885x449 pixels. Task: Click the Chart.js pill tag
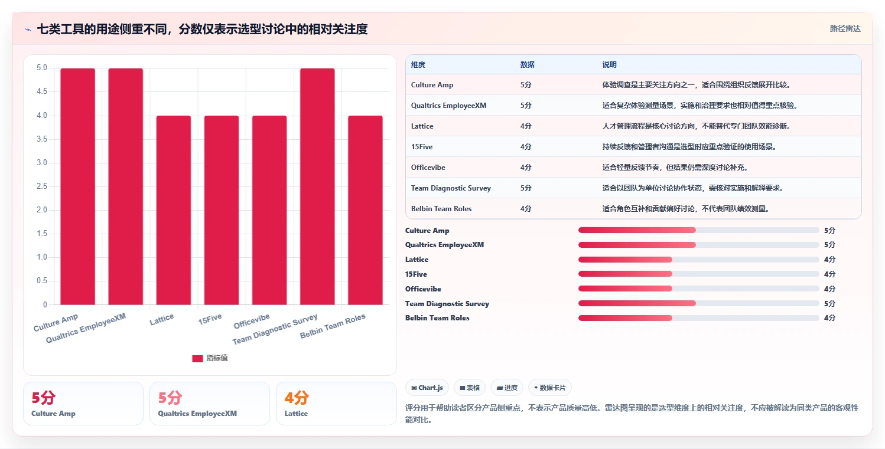[427, 388]
